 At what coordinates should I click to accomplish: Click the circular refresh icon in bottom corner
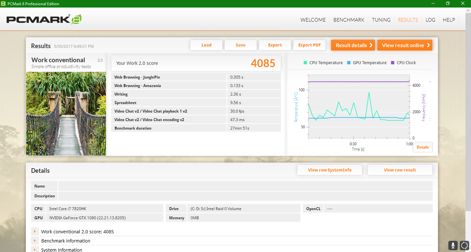[464, 245]
